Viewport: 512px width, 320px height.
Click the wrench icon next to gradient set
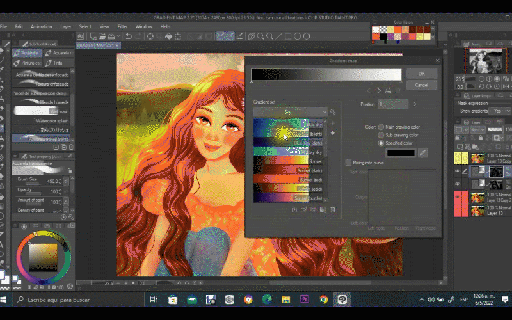tap(333, 111)
